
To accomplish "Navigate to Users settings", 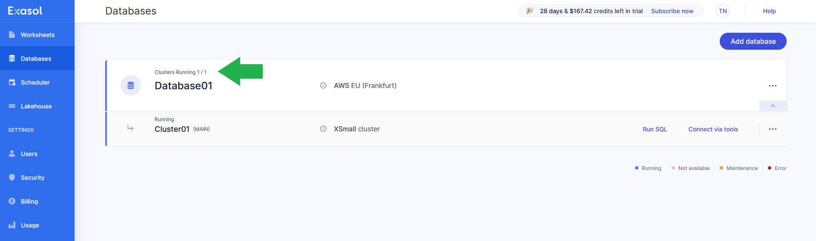I will point(29,154).
